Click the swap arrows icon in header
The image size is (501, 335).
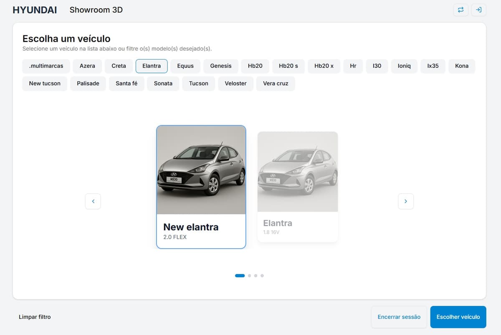point(461,10)
